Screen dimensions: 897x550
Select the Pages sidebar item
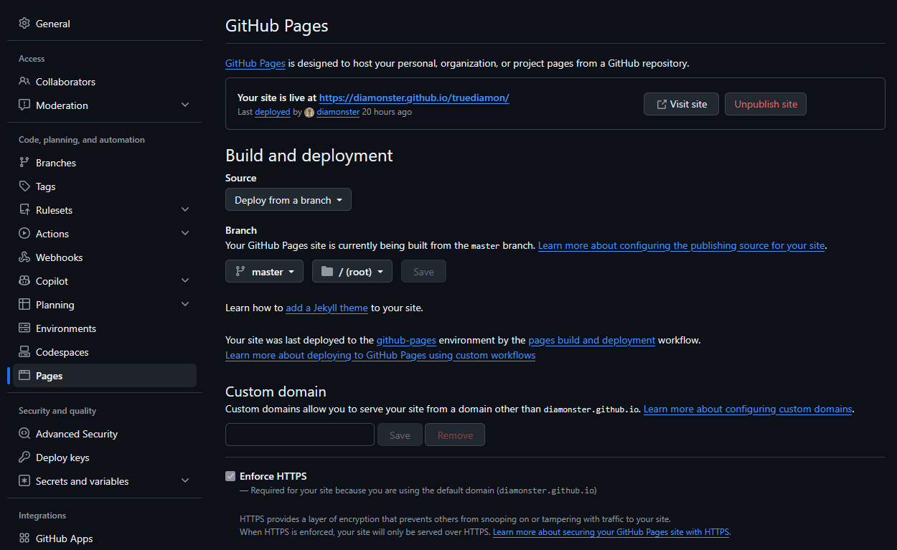coord(105,376)
